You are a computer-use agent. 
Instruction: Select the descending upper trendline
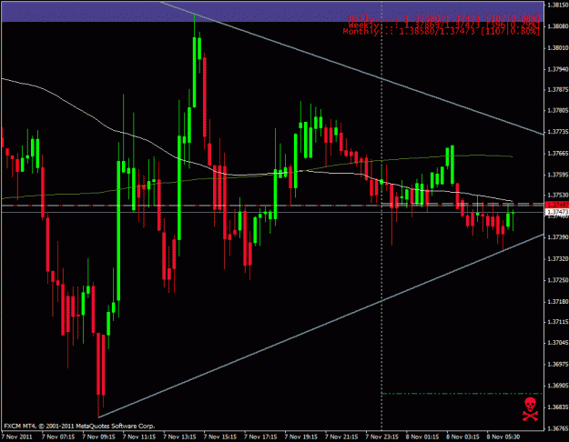tap(352, 68)
